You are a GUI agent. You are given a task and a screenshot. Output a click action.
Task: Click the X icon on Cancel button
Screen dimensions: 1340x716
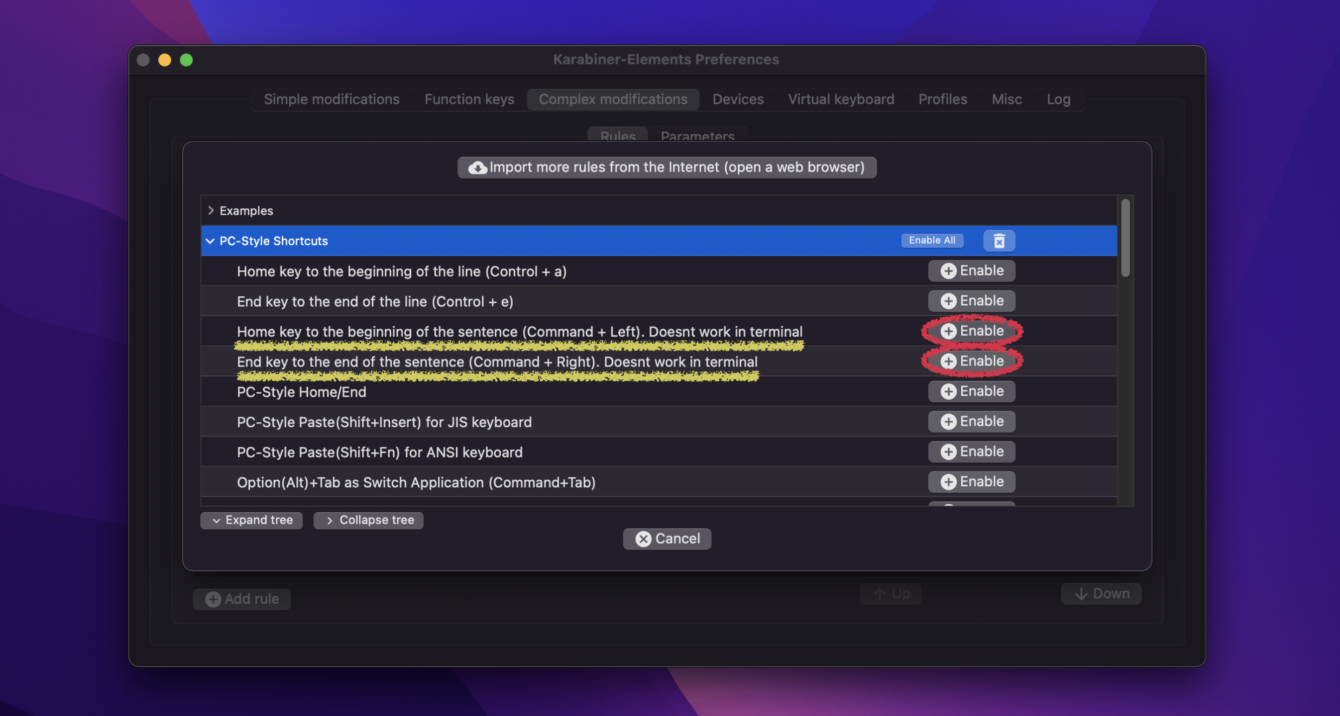point(643,539)
